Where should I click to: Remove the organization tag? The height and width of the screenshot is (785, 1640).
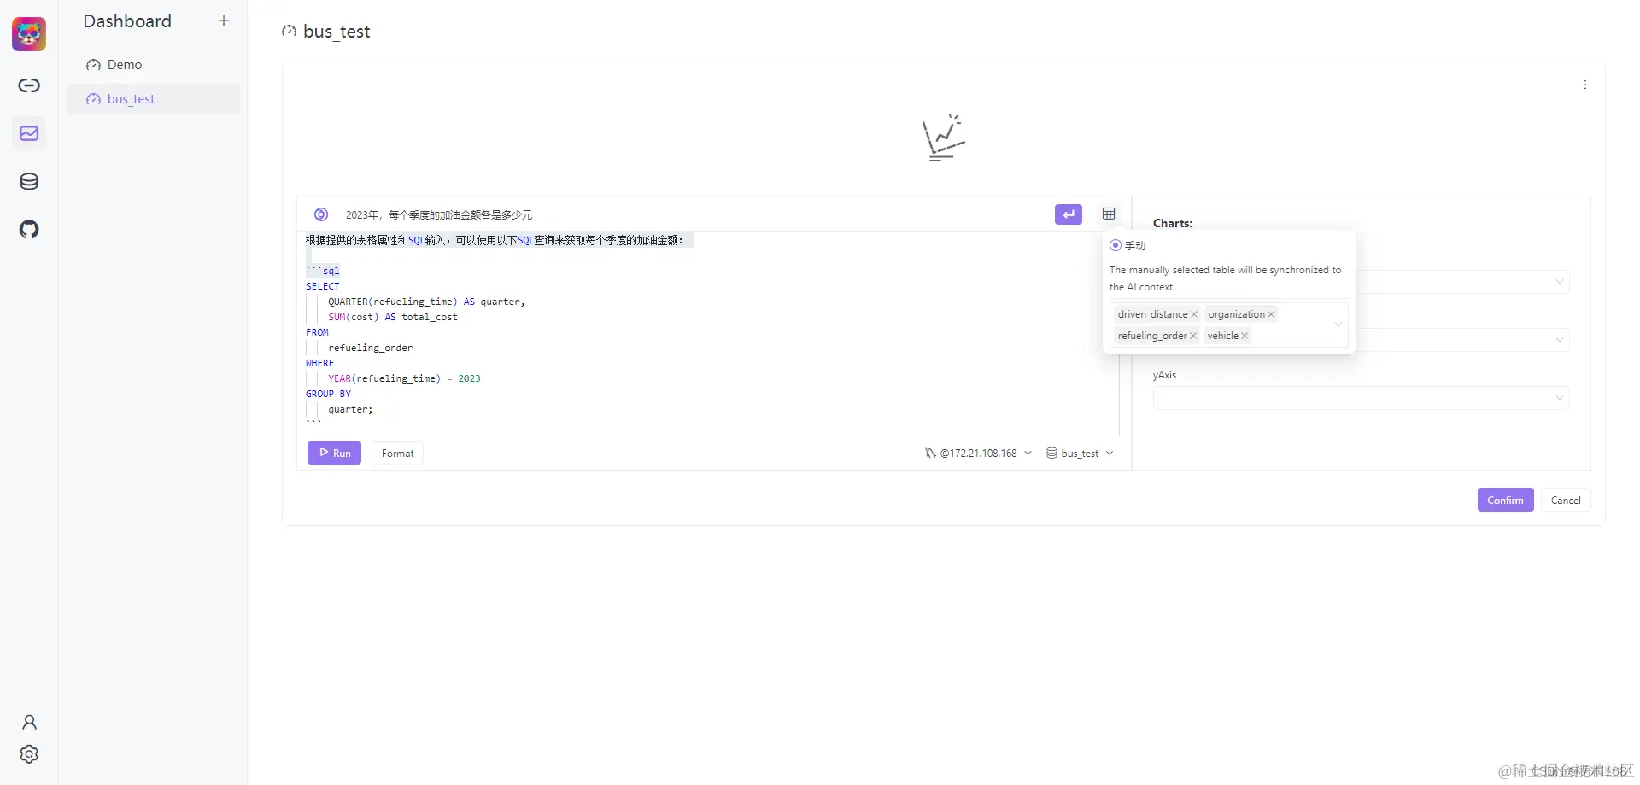pos(1271,314)
